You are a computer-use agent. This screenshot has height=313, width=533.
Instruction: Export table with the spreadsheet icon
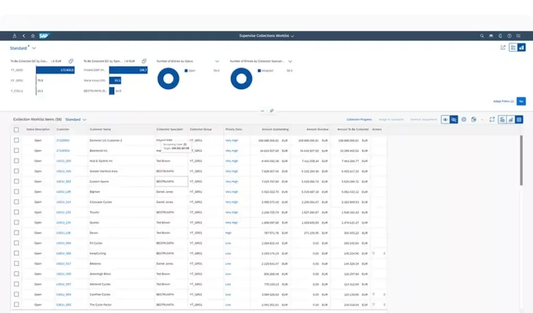(474, 120)
